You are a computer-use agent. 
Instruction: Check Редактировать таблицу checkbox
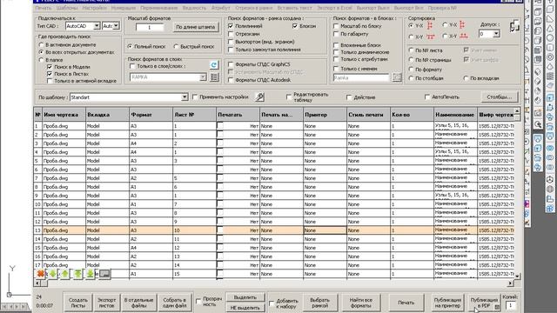(289, 97)
